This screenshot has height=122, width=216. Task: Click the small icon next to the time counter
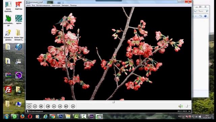pyautogui.click(x=189, y=111)
